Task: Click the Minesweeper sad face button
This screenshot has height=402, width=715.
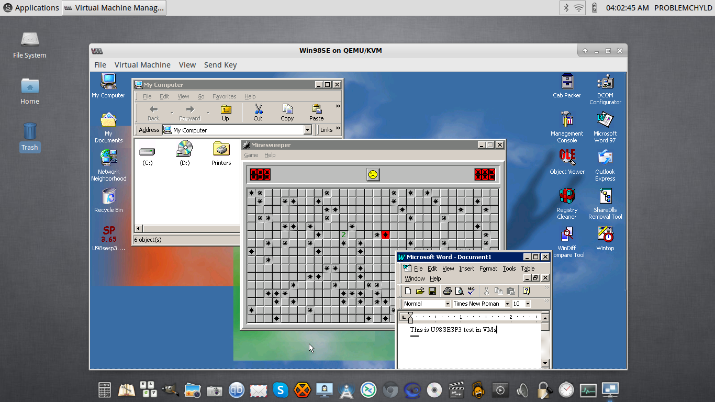Action: click(x=372, y=175)
